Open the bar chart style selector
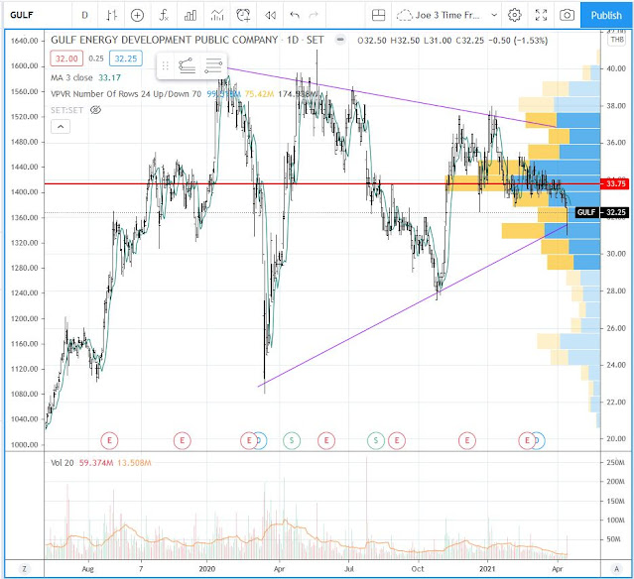 111,15
